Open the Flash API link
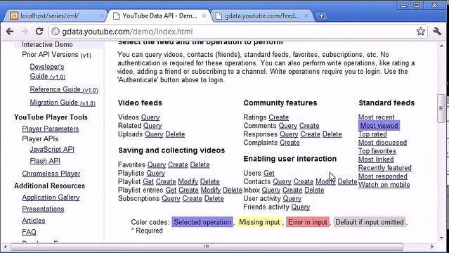 tap(45, 161)
